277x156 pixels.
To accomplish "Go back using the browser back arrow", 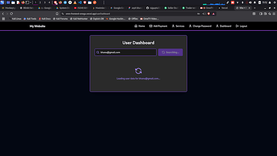I will (x=3, y=13).
